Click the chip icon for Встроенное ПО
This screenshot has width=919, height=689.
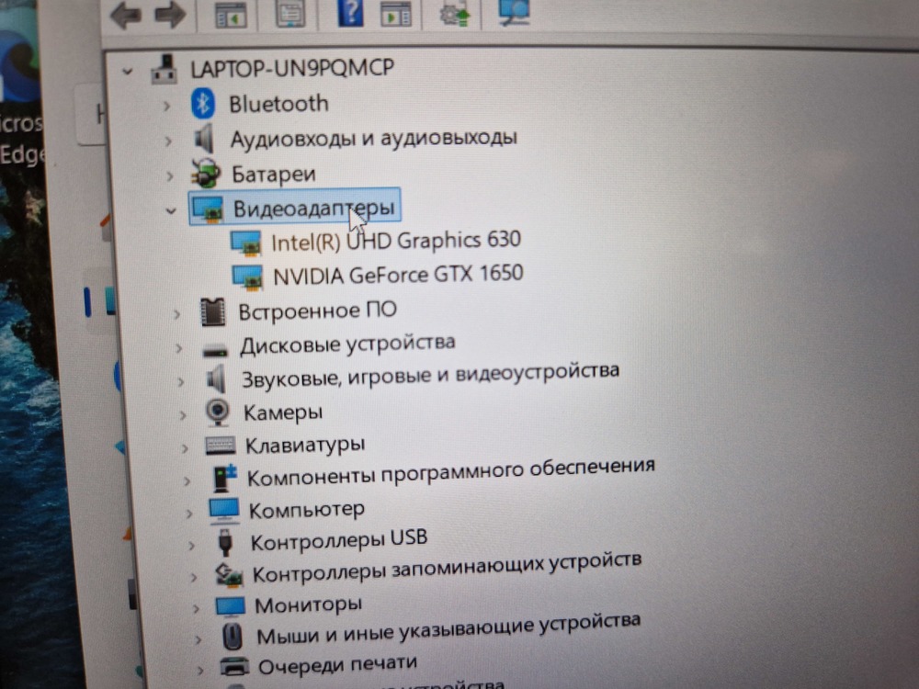(x=213, y=311)
